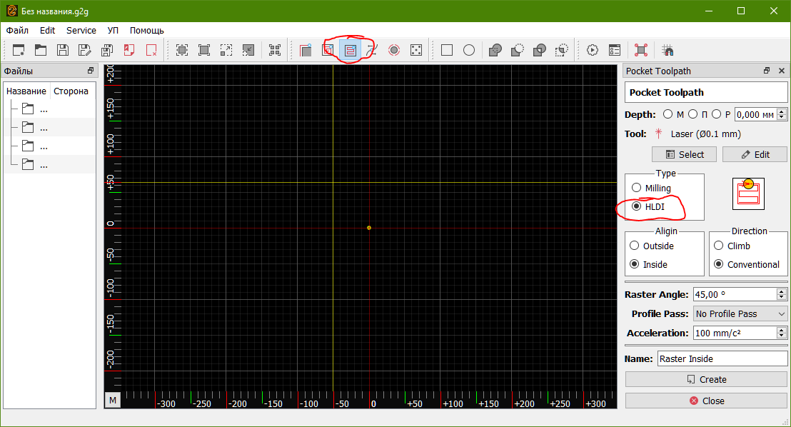Select the Outside align option
The height and width of the screenshot is (427, 791).
click(x=635, y=246)
